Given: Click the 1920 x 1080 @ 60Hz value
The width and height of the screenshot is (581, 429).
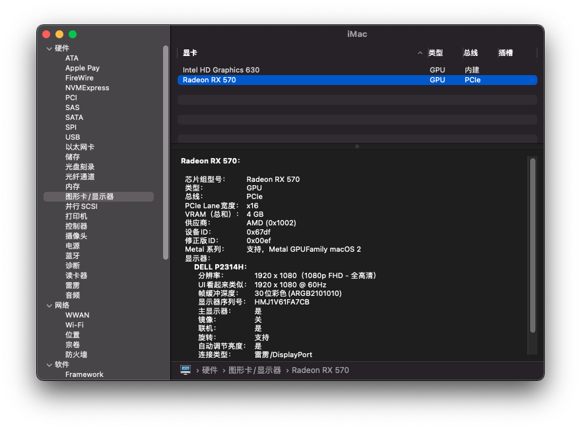Looking at the screenshot, I should click(290, 285).
